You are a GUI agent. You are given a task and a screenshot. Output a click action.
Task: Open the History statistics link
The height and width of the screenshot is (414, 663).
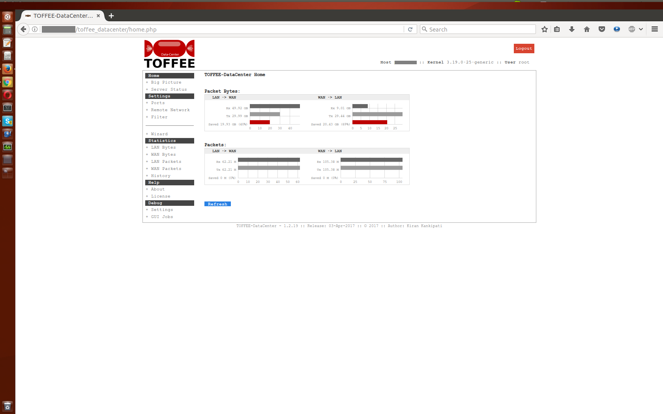tap(161, 176)
